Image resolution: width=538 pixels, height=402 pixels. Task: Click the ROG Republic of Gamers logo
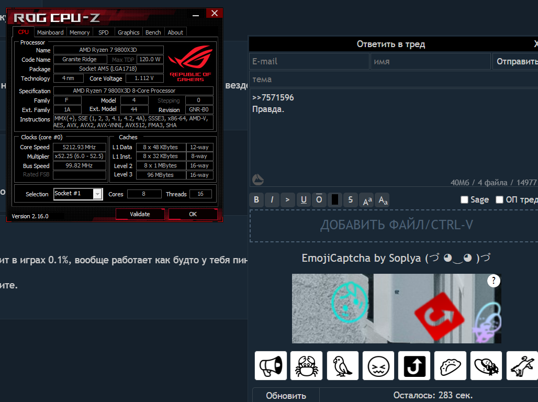tap(190, 63)
